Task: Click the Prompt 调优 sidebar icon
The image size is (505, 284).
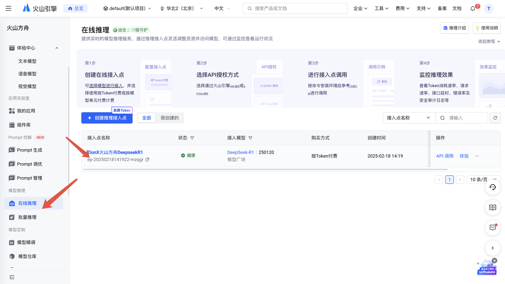Action: pyautogui.click(x=12, y=164)
